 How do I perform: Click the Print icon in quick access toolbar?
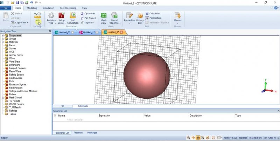pyautogui.click(x=27, y=3)
